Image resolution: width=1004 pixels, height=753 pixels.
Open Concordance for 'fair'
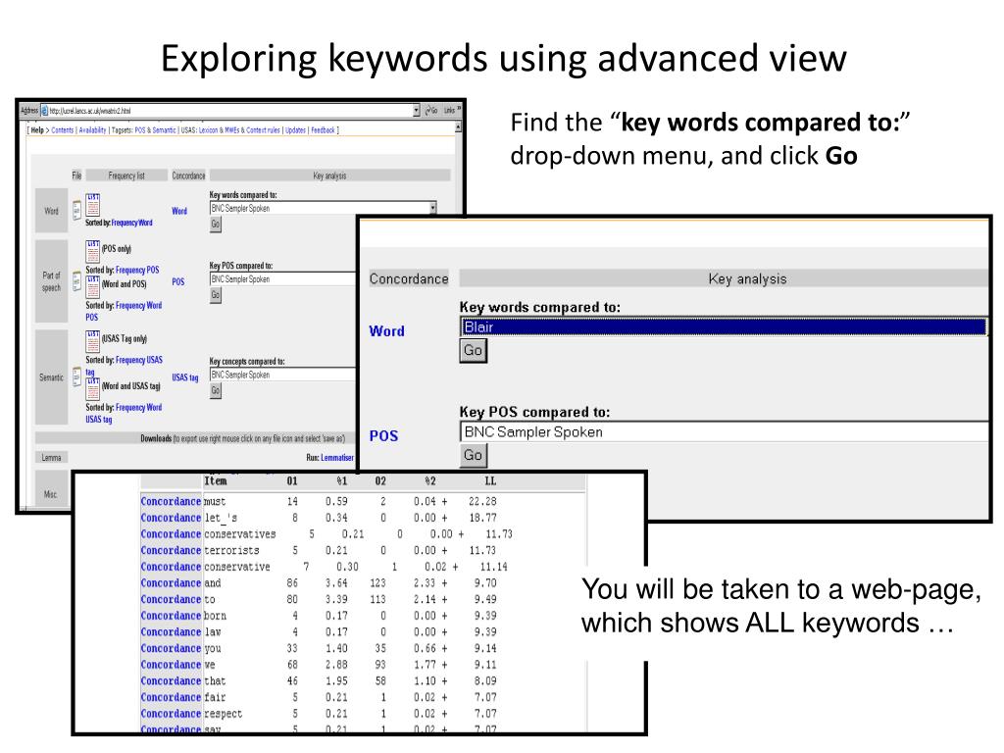171,697
